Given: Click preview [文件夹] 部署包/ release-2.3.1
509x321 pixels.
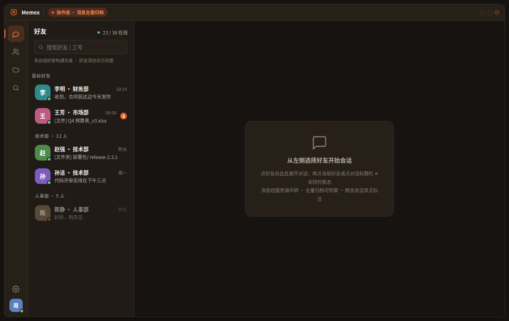Looking at the screenshot, I should (86, 157).
